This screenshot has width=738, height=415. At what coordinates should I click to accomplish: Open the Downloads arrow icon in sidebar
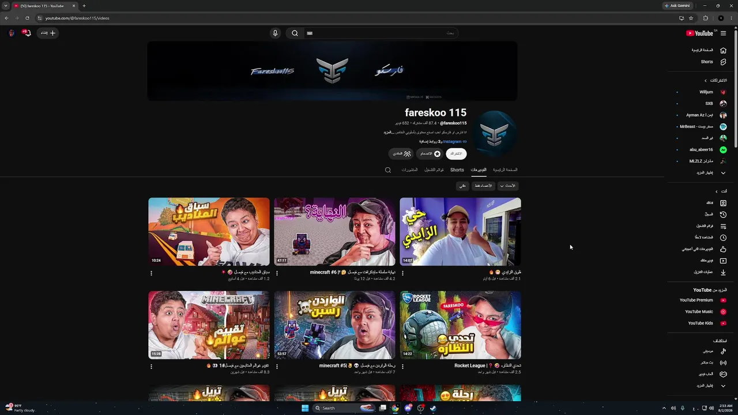723,272
